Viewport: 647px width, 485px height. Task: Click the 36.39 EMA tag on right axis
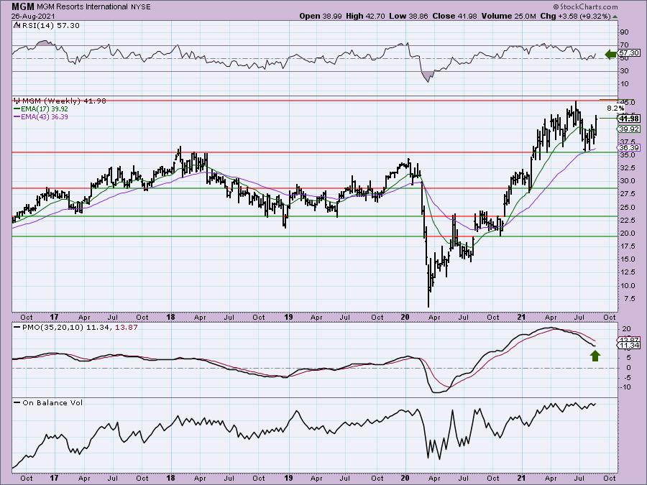629,147
